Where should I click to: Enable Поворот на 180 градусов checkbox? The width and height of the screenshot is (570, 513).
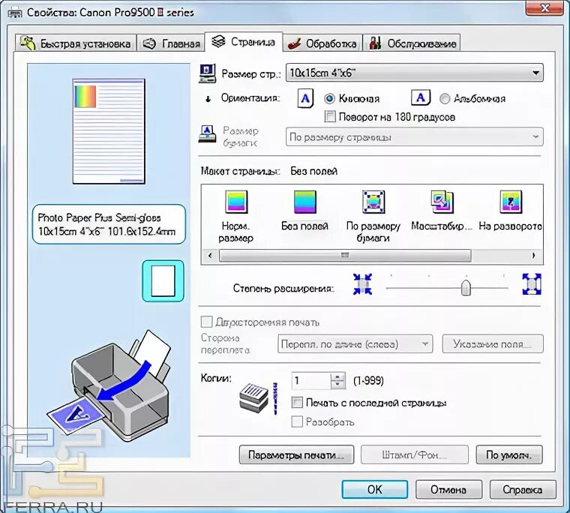330,117
